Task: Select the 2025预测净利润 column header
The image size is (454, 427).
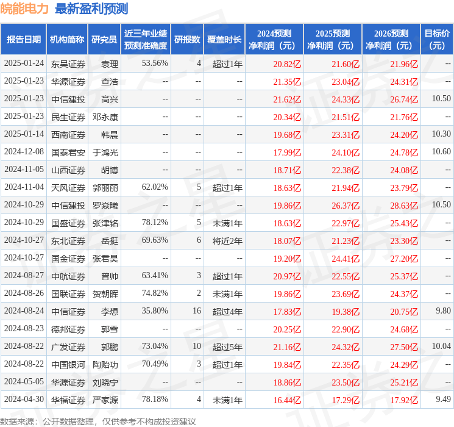Action: [333, 40]
